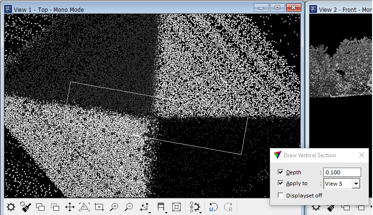Click the Draw Vertical Section tool logo
Viewport: 373px width, 215px height.
pos(277,155)
